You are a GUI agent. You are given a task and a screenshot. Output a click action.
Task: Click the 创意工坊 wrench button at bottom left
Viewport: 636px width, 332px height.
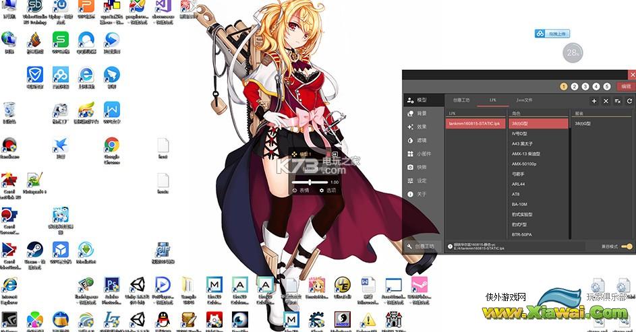(x=421, y=246)
